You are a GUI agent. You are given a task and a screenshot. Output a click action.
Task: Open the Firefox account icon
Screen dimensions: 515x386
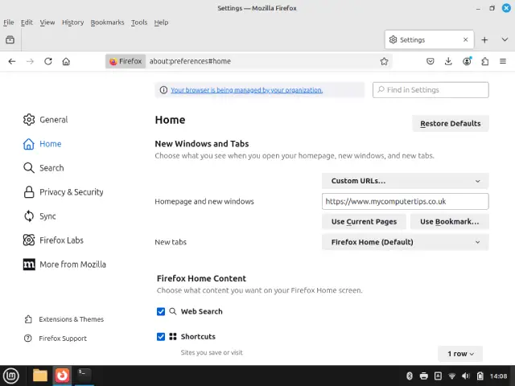pyautogui.click(x=467, y=61)
